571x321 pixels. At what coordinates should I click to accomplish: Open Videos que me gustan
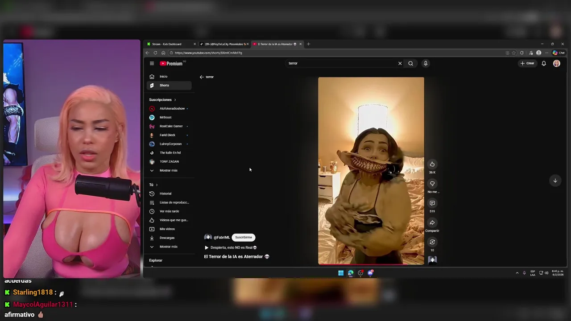point(170,220)
